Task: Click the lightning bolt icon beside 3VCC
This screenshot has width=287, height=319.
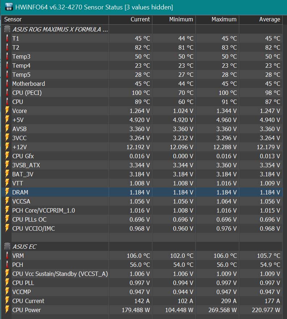Action: point(7,138)
